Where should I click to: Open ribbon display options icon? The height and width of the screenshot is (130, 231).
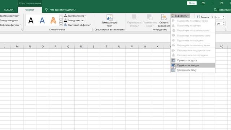coord(203,3)
